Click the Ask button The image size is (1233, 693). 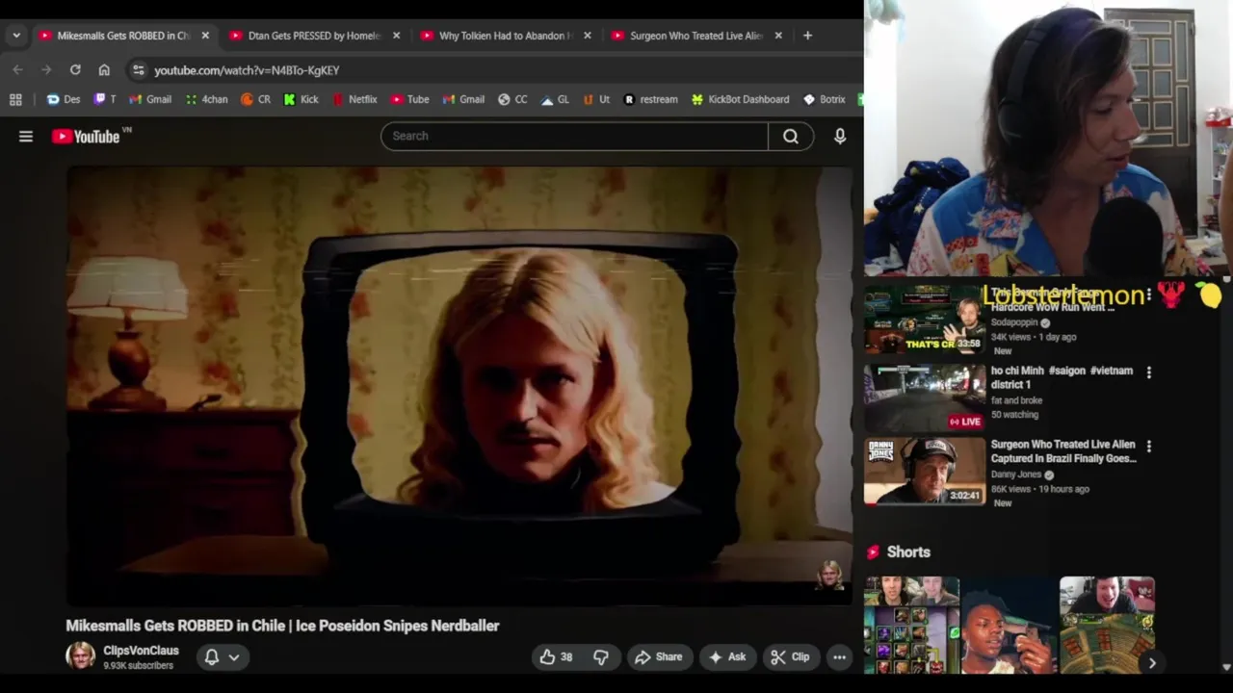coord(727,656)
